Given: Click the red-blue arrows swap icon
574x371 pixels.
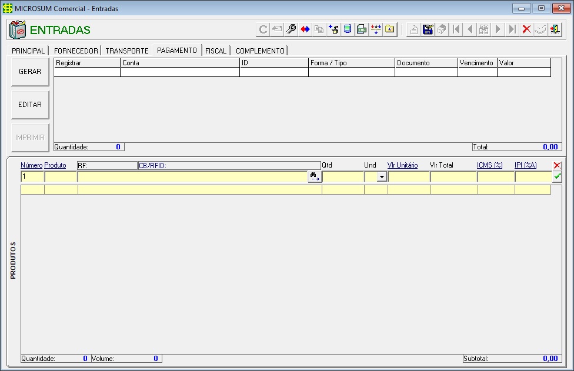Looking at the screenshot, I should [305, 29].
